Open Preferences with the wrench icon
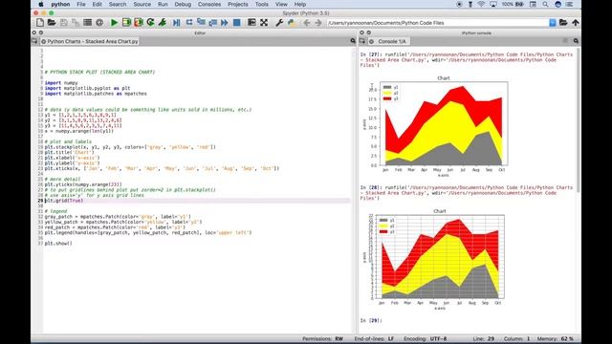The height and width of the screenshot is (344, 612). [x=279, y=23]
